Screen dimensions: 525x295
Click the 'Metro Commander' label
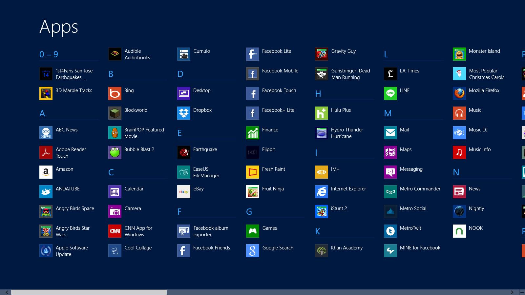[420, 189]
